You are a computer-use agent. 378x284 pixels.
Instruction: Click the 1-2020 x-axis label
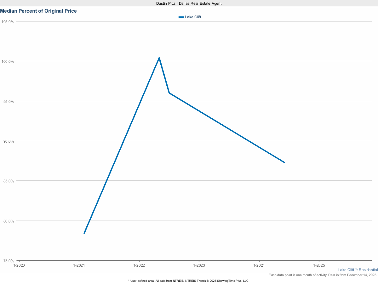[x=19, y=266]
